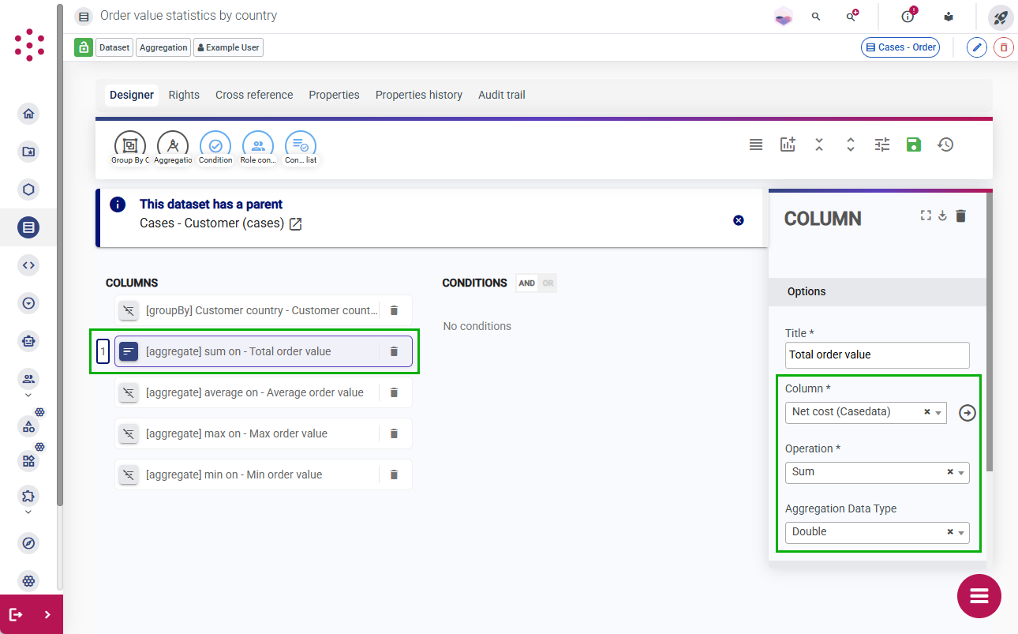Viewport: 1018px width, 634px height.
Task: Click the add chart icon
Action: point(788,144)
